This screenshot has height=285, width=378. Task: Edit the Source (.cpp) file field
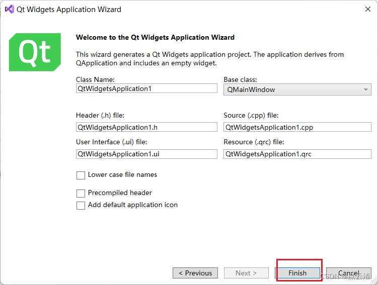click(x=297, y=127)
